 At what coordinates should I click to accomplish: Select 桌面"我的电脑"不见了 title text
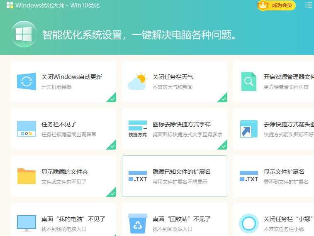point(73,219)
